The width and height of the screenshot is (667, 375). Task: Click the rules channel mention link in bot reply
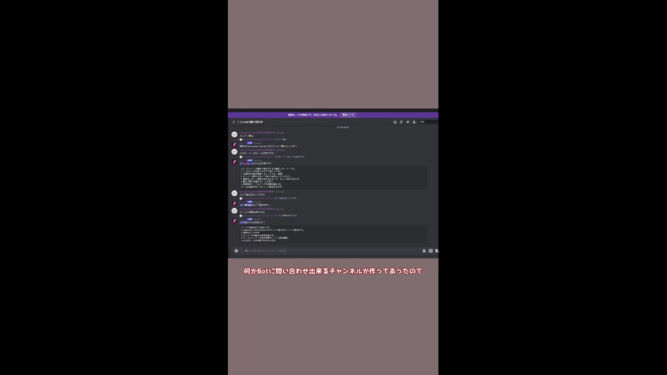(x=247, y=163)
